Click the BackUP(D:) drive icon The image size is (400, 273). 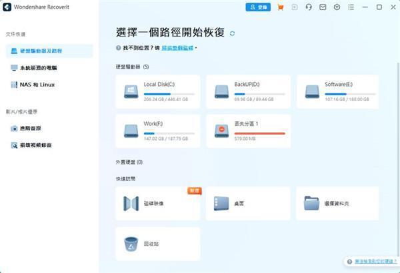tap(222, 92)
